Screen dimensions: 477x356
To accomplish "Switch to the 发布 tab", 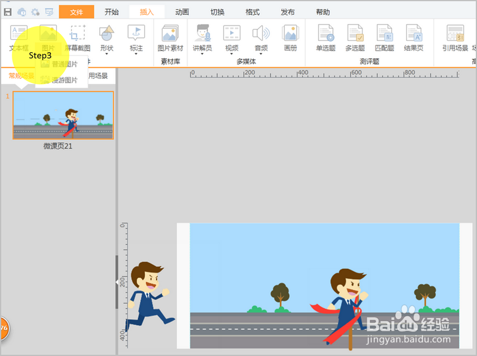I will (288, 12).
